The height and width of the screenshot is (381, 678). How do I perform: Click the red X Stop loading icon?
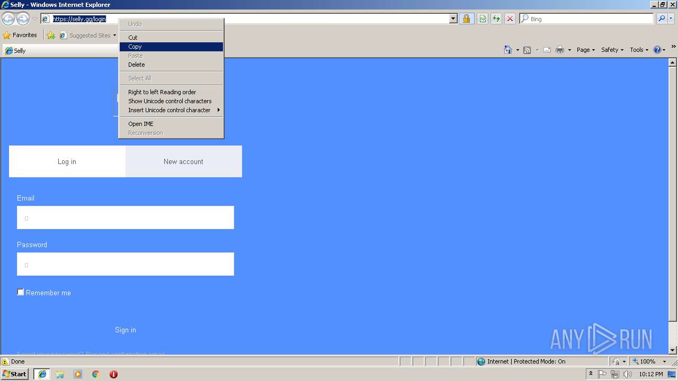510,19
